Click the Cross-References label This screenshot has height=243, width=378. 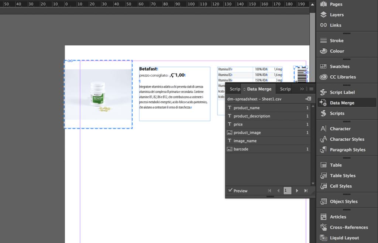(349, 227)
